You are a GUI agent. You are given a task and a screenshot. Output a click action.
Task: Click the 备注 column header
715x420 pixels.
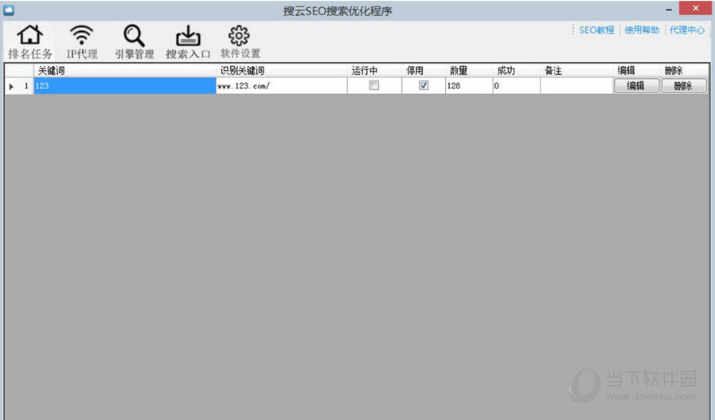point(576,70)
